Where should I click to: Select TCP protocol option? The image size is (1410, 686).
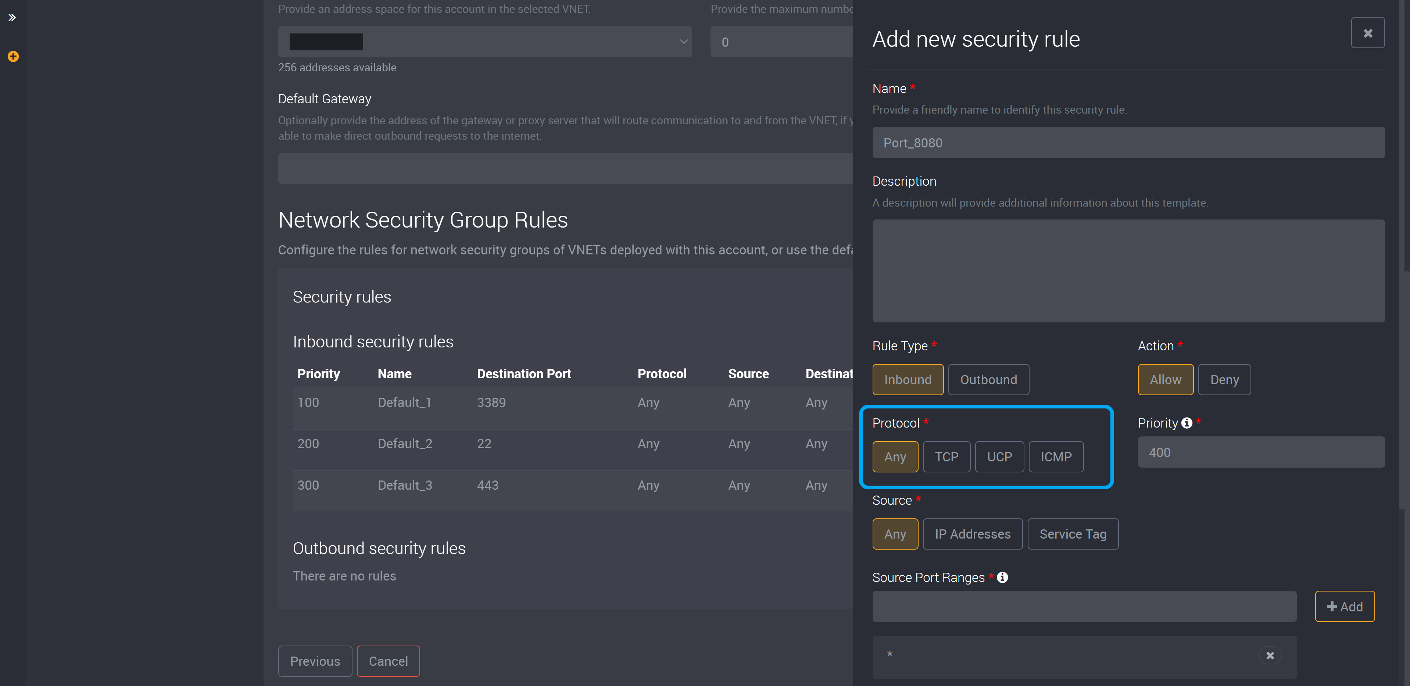pyautogui.click(x=946, y=456)
